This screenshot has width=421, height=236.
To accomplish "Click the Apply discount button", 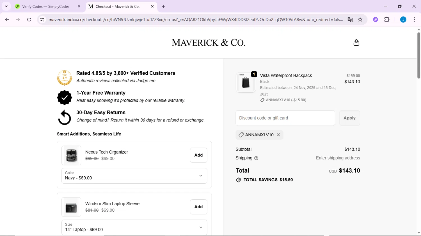I will [x=349, y=118].
